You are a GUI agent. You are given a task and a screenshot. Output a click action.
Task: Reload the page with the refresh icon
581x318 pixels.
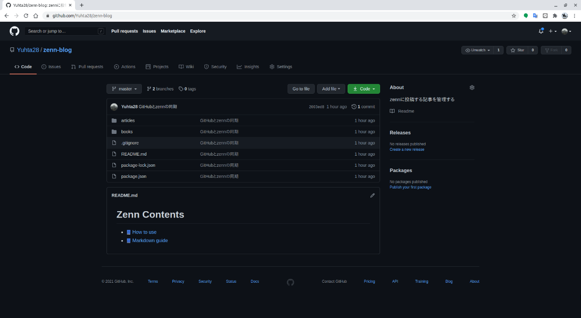coord(26,15)
